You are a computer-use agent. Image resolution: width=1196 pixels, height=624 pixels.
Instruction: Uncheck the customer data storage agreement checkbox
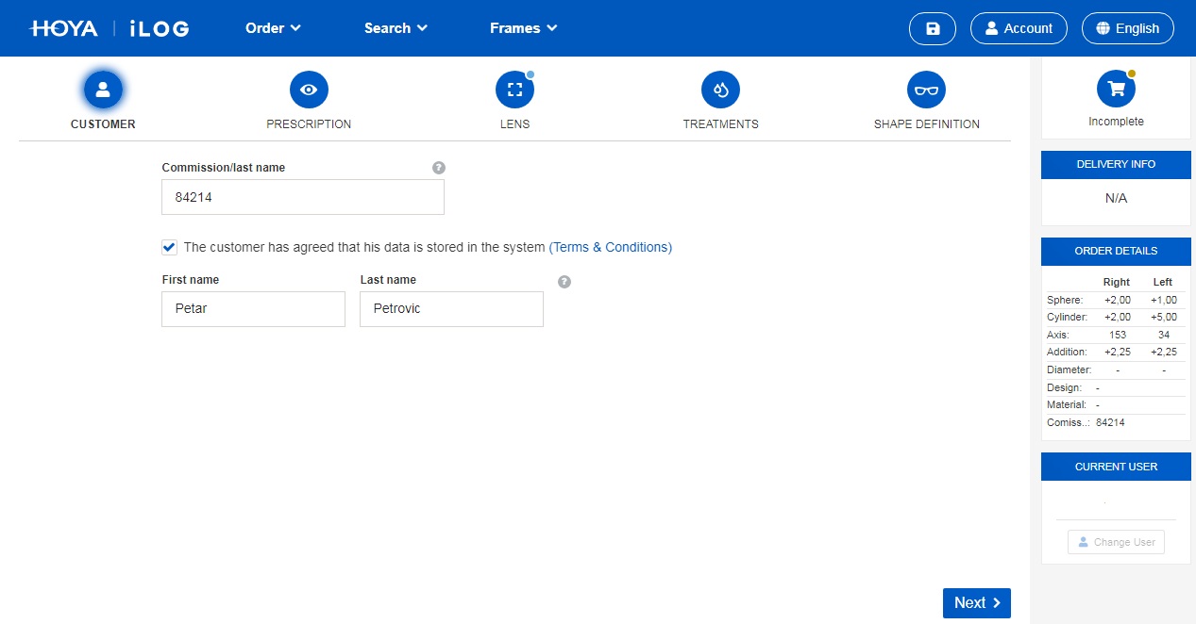coord(170,247)
